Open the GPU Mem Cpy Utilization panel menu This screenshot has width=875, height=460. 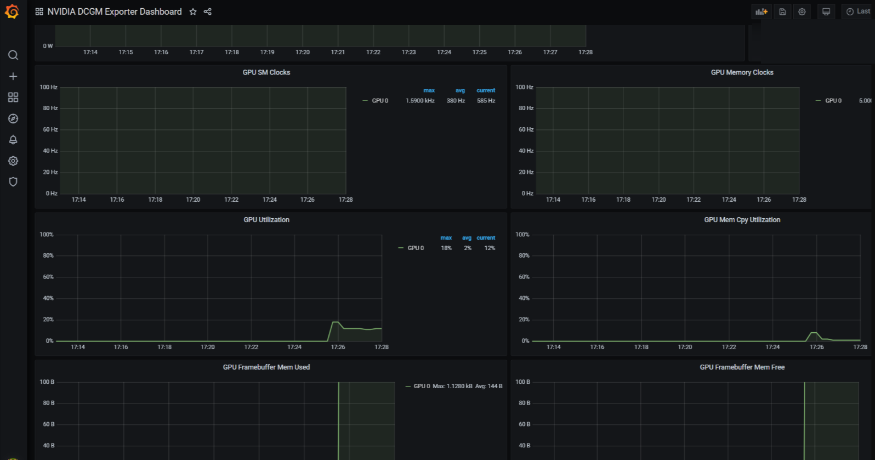pyautogui.click(x=742, y=220)
